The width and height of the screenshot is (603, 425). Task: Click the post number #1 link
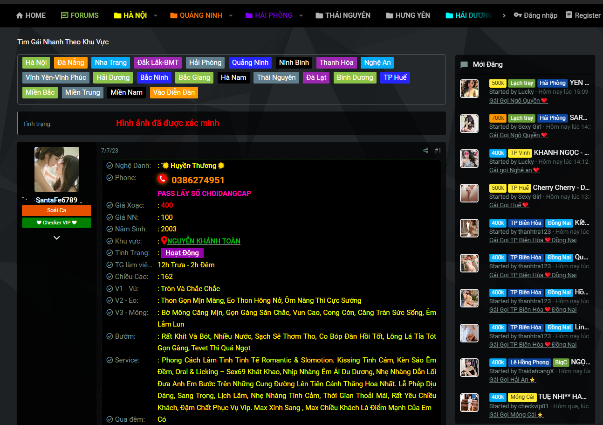coord(438,151)
